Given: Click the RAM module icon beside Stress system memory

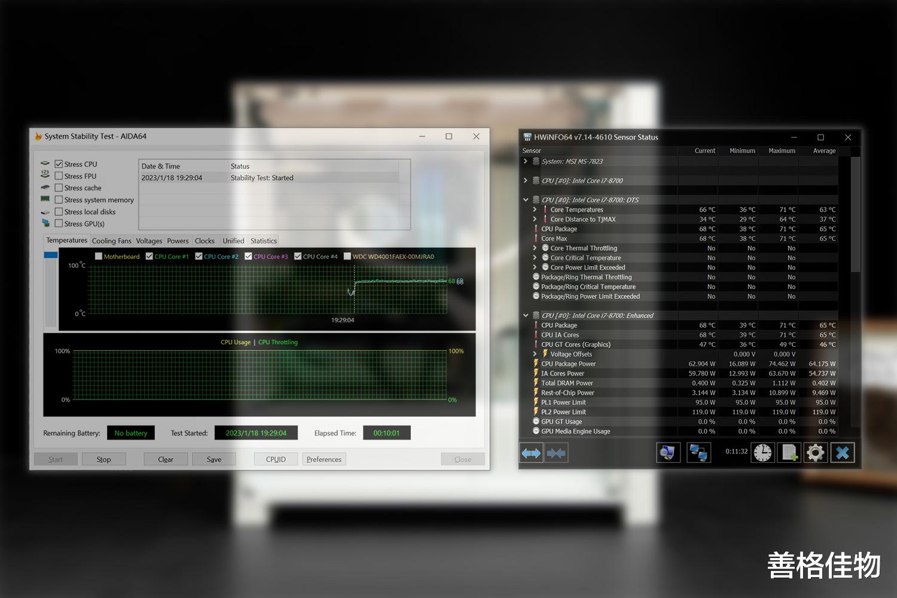Looking at the screenshot, I should (x=45, y=199).
